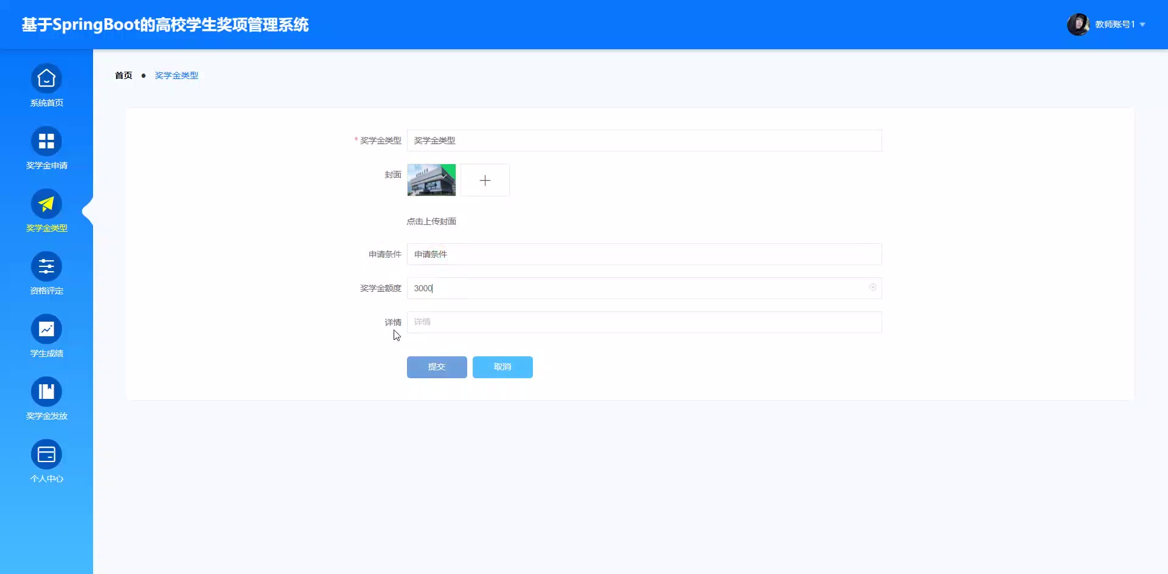Click the 教师账号1 username text

(x=1114, y=24)
